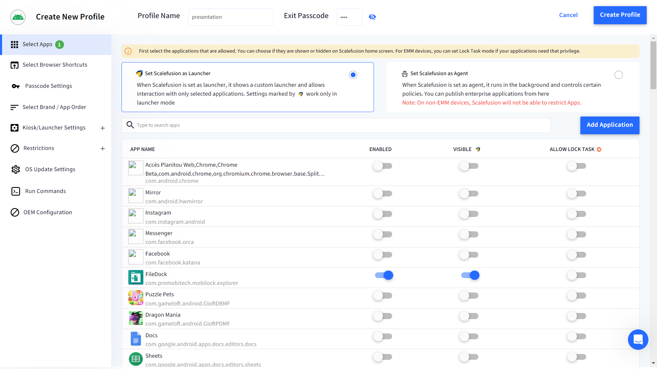
Task: Go to Select Browser Shortcuts
Action: click(x=55, y=65)
